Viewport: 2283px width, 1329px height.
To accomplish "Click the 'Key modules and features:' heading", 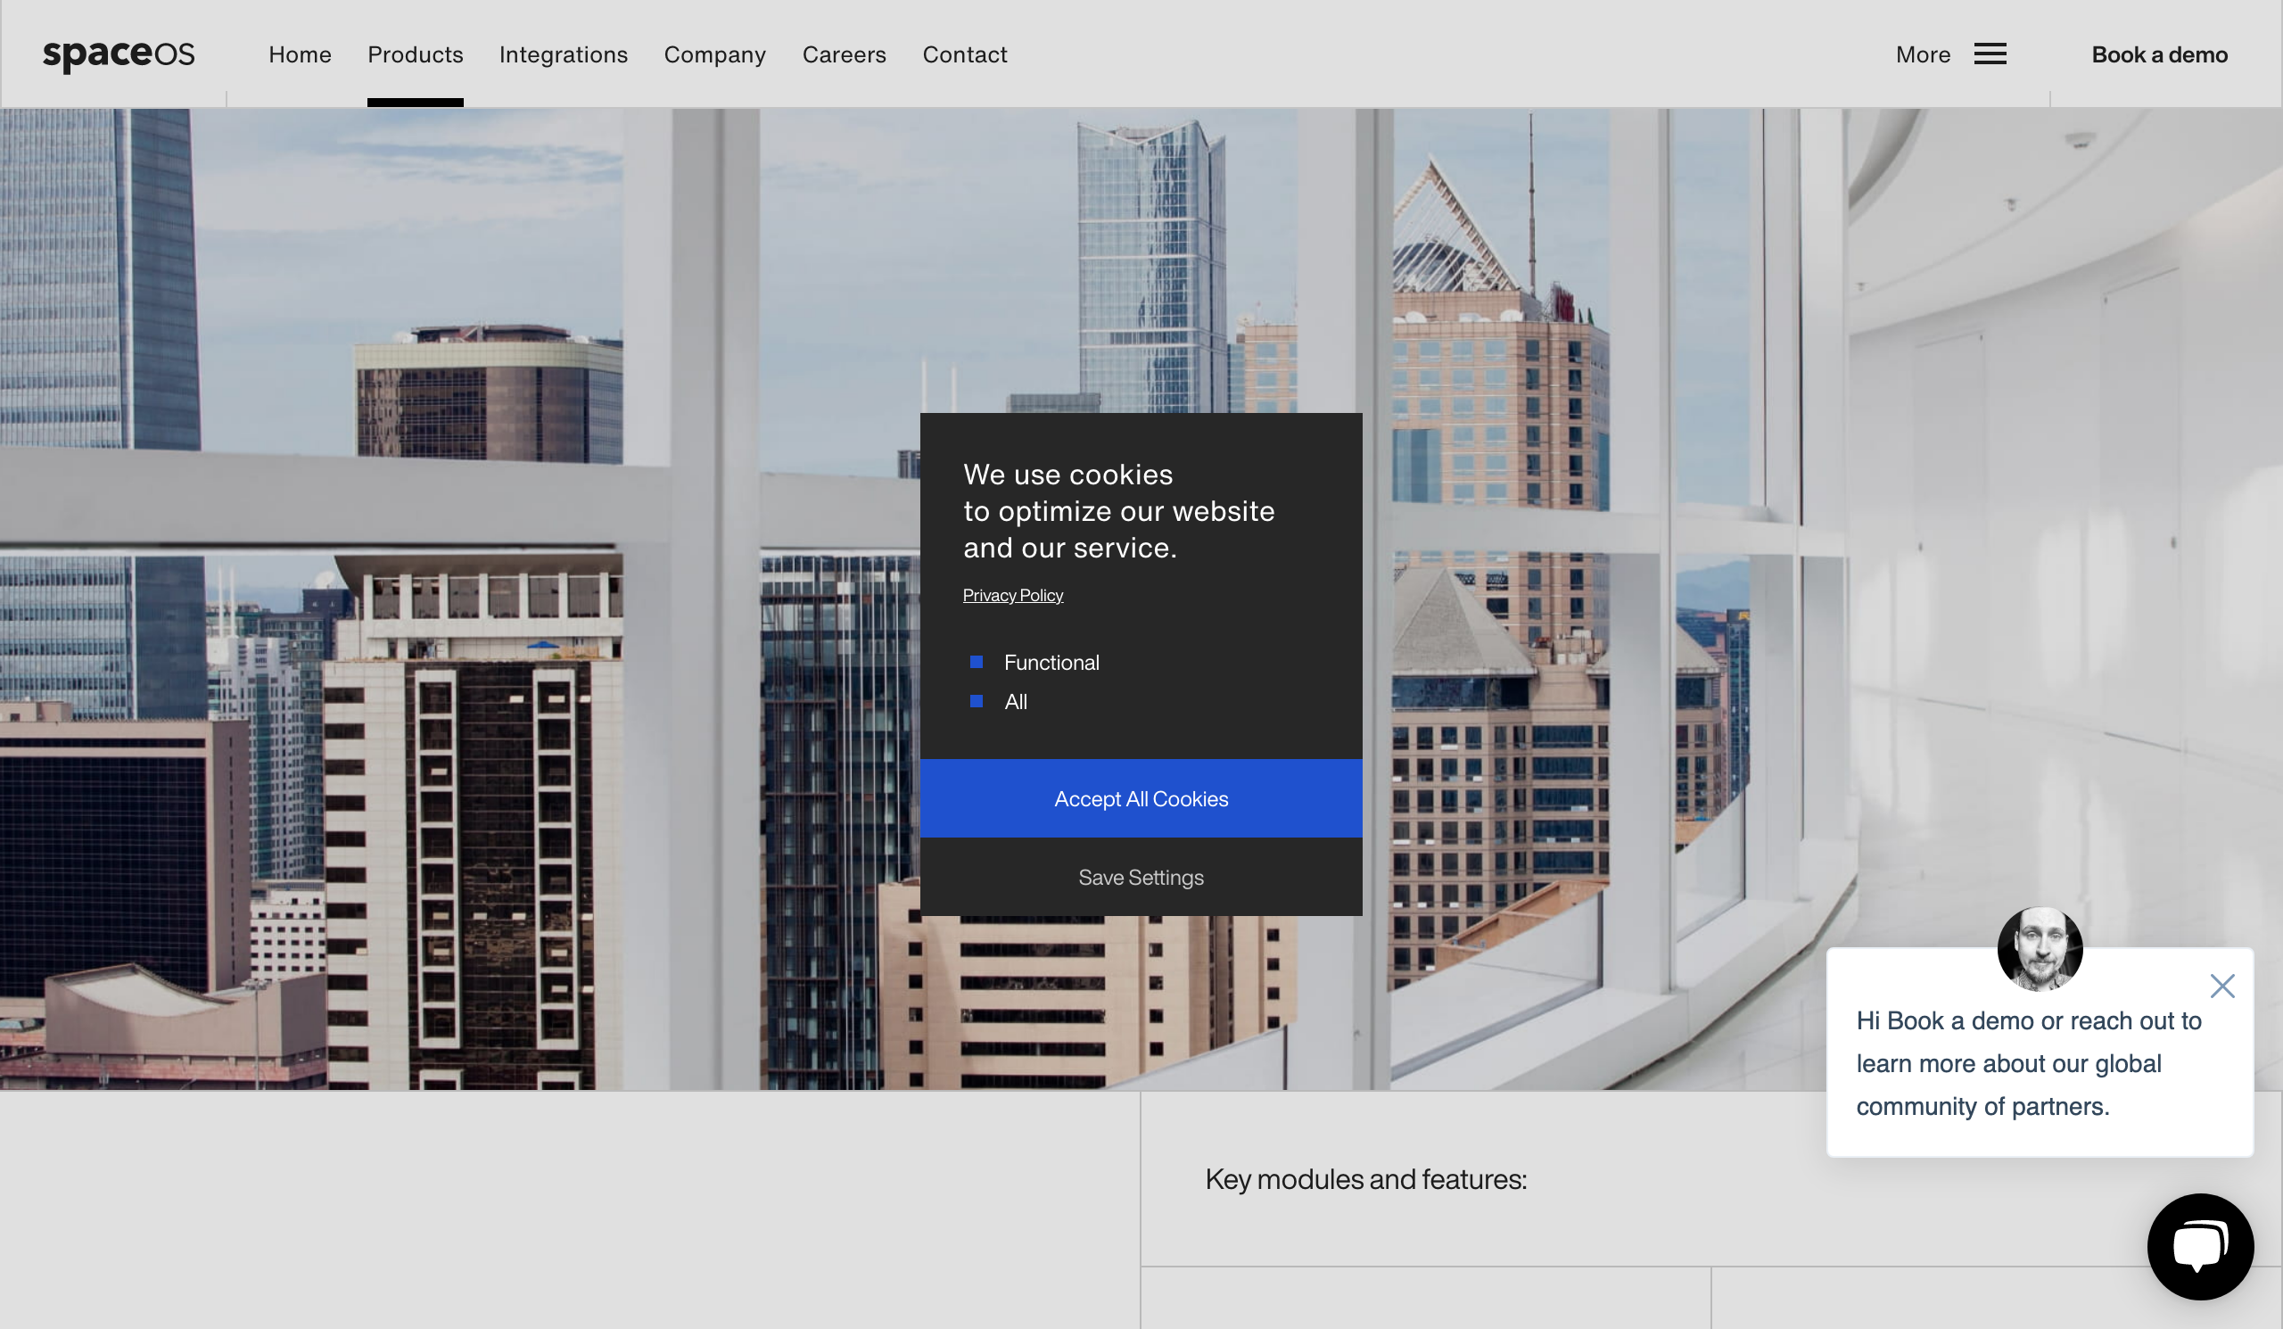I will pos(1366,1179).
